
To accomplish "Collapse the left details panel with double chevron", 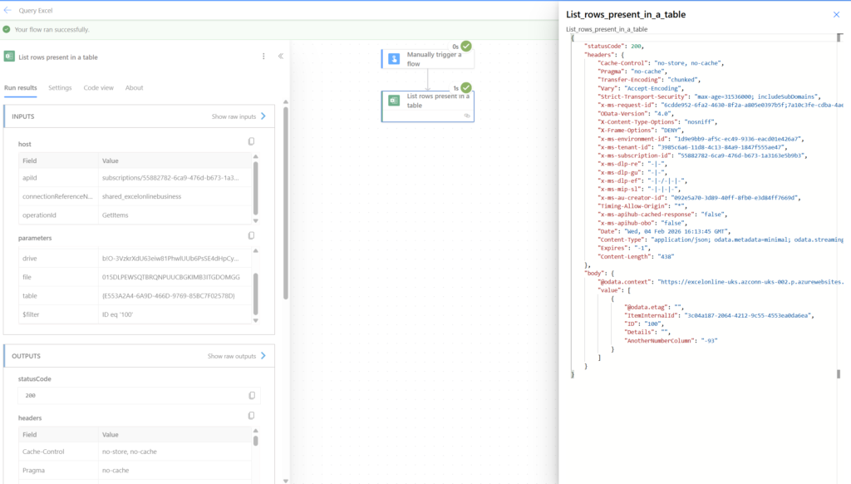I will click(x=281, y=56).
